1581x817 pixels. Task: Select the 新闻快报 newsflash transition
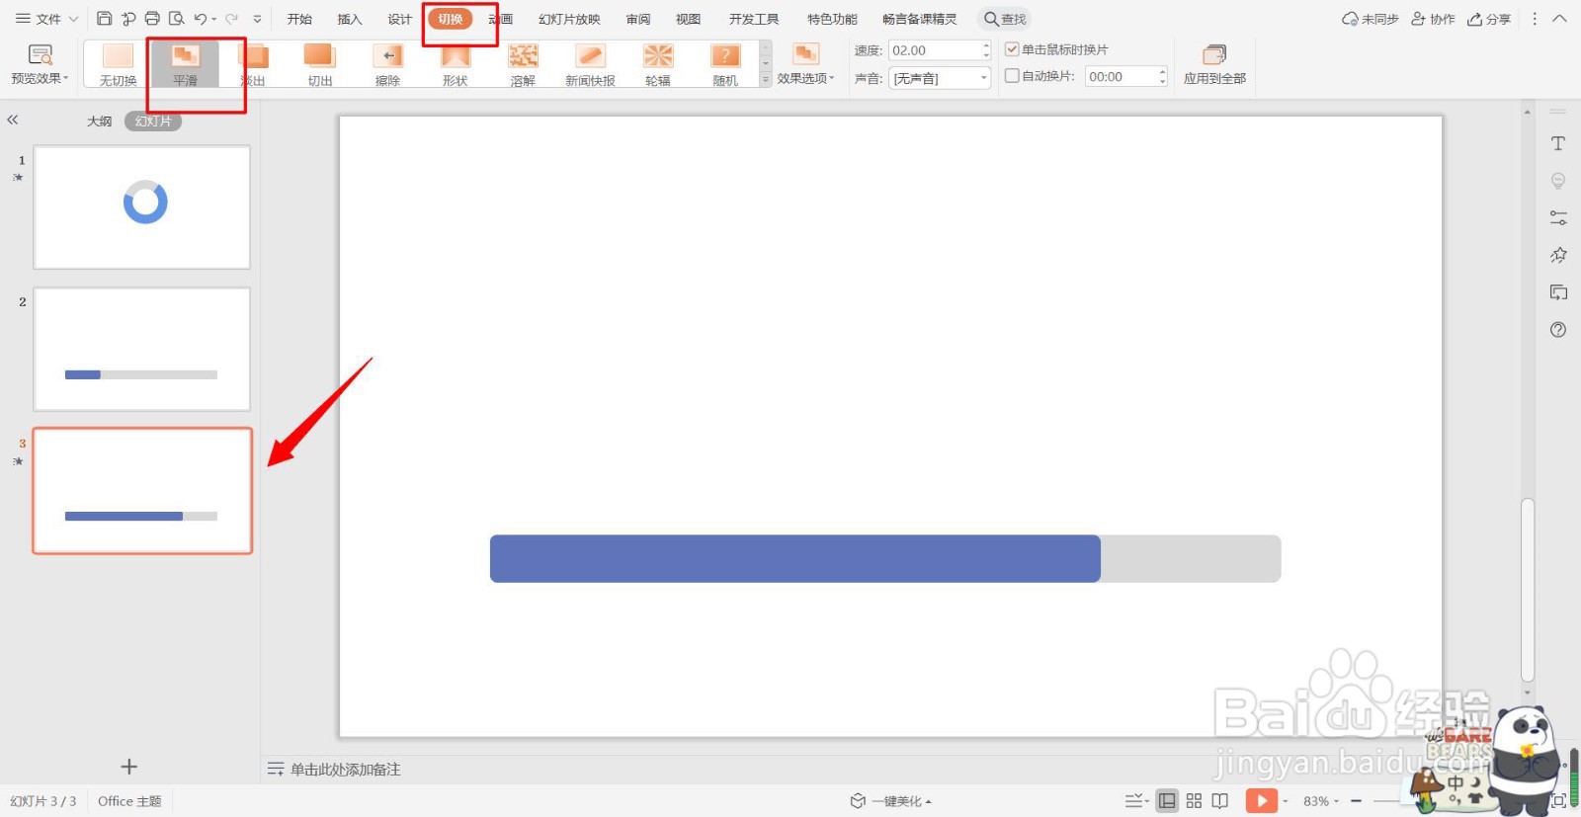(x=590, y=65)
